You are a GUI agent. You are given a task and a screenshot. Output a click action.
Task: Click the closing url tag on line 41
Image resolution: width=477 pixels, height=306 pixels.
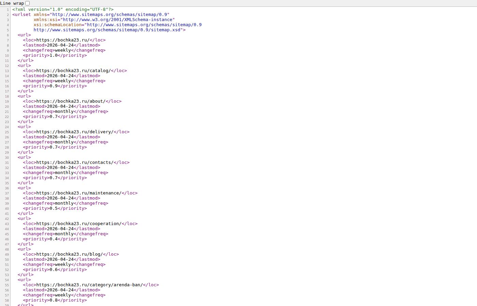click(26, 214)
